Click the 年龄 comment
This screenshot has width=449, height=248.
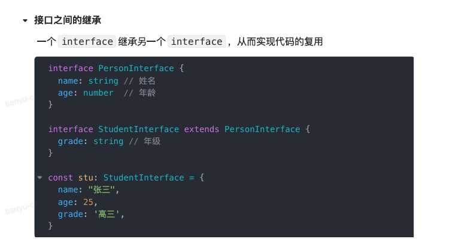tap(147, 93)
